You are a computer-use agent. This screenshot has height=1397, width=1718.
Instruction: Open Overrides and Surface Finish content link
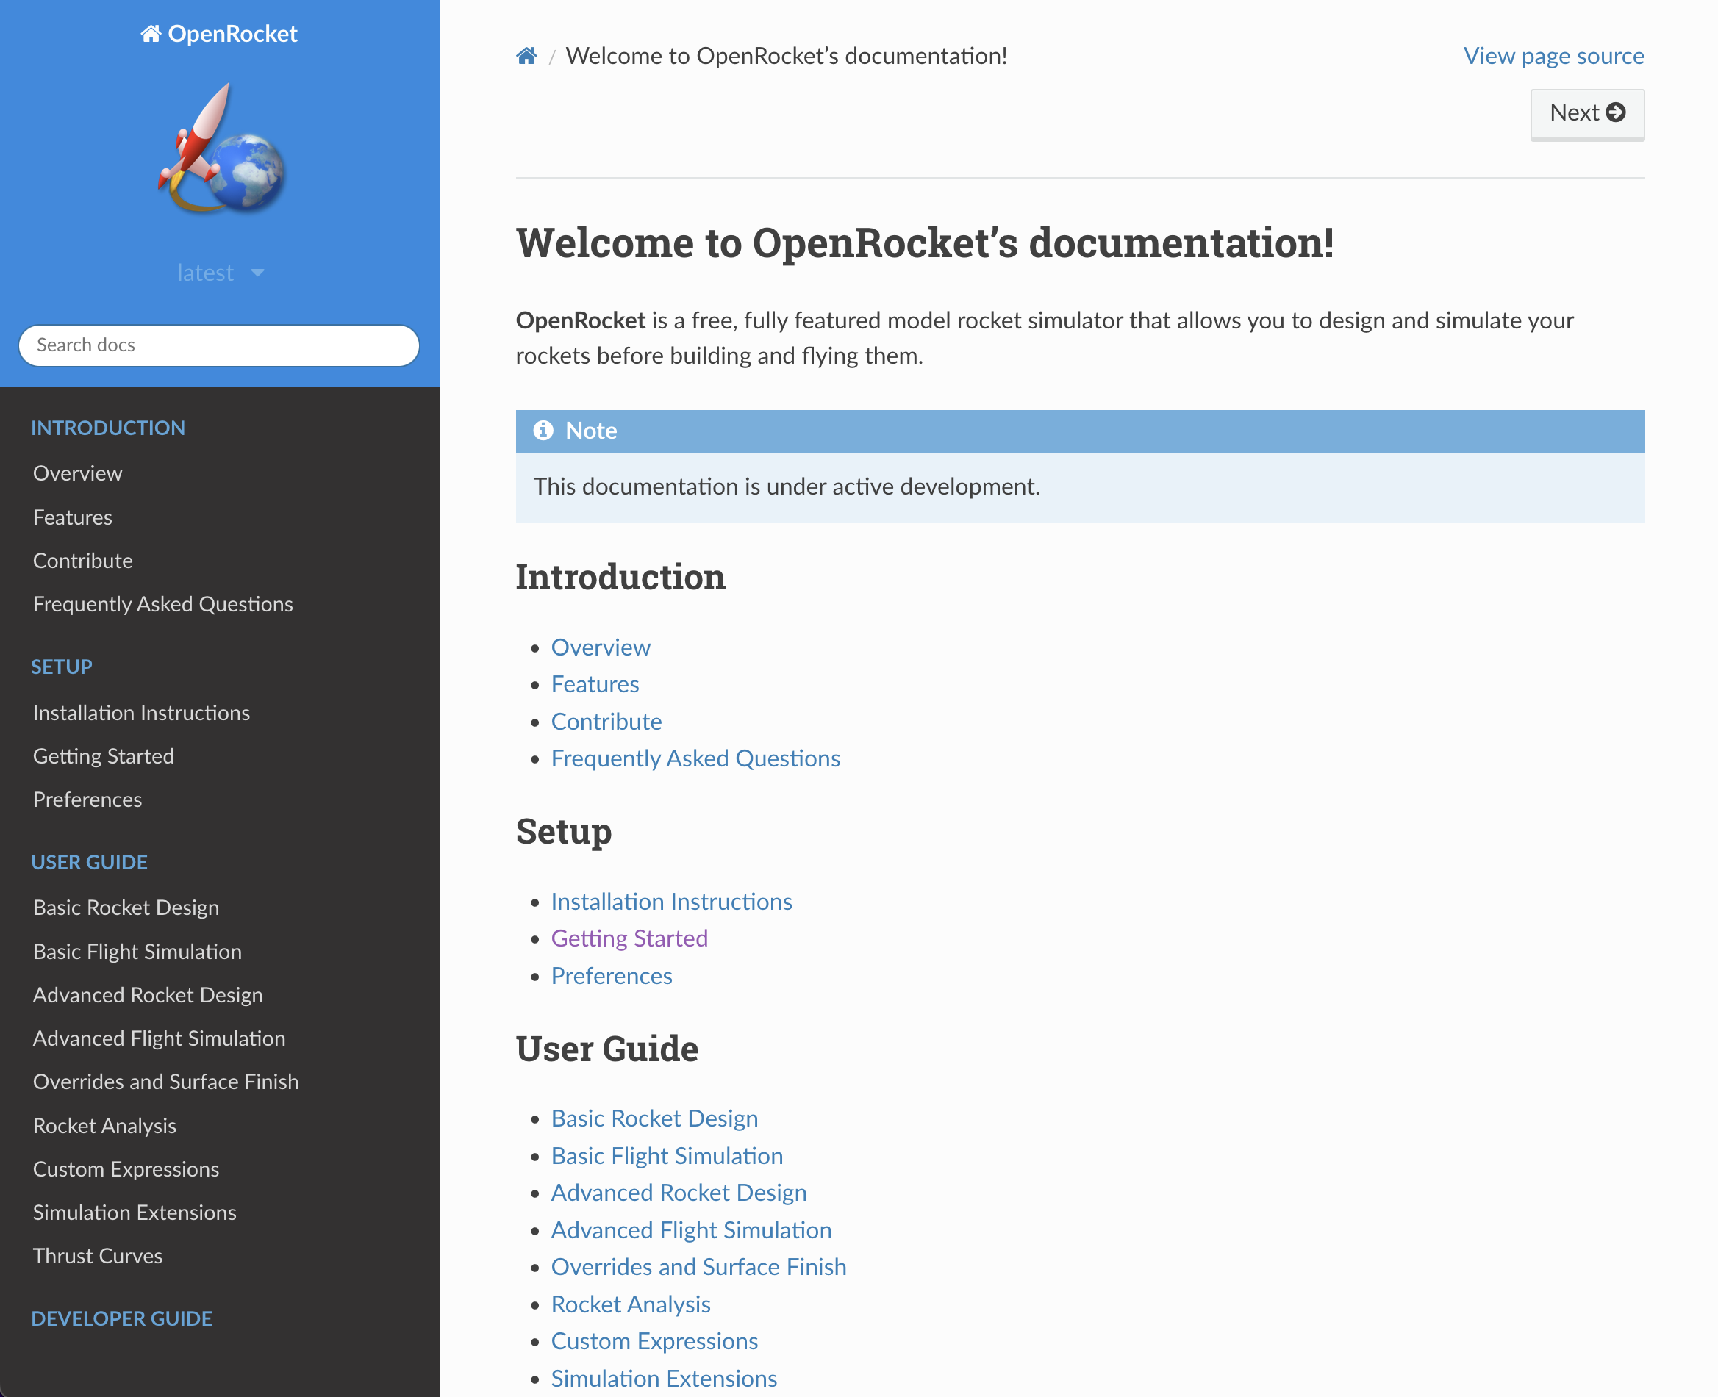point(698,1267)
